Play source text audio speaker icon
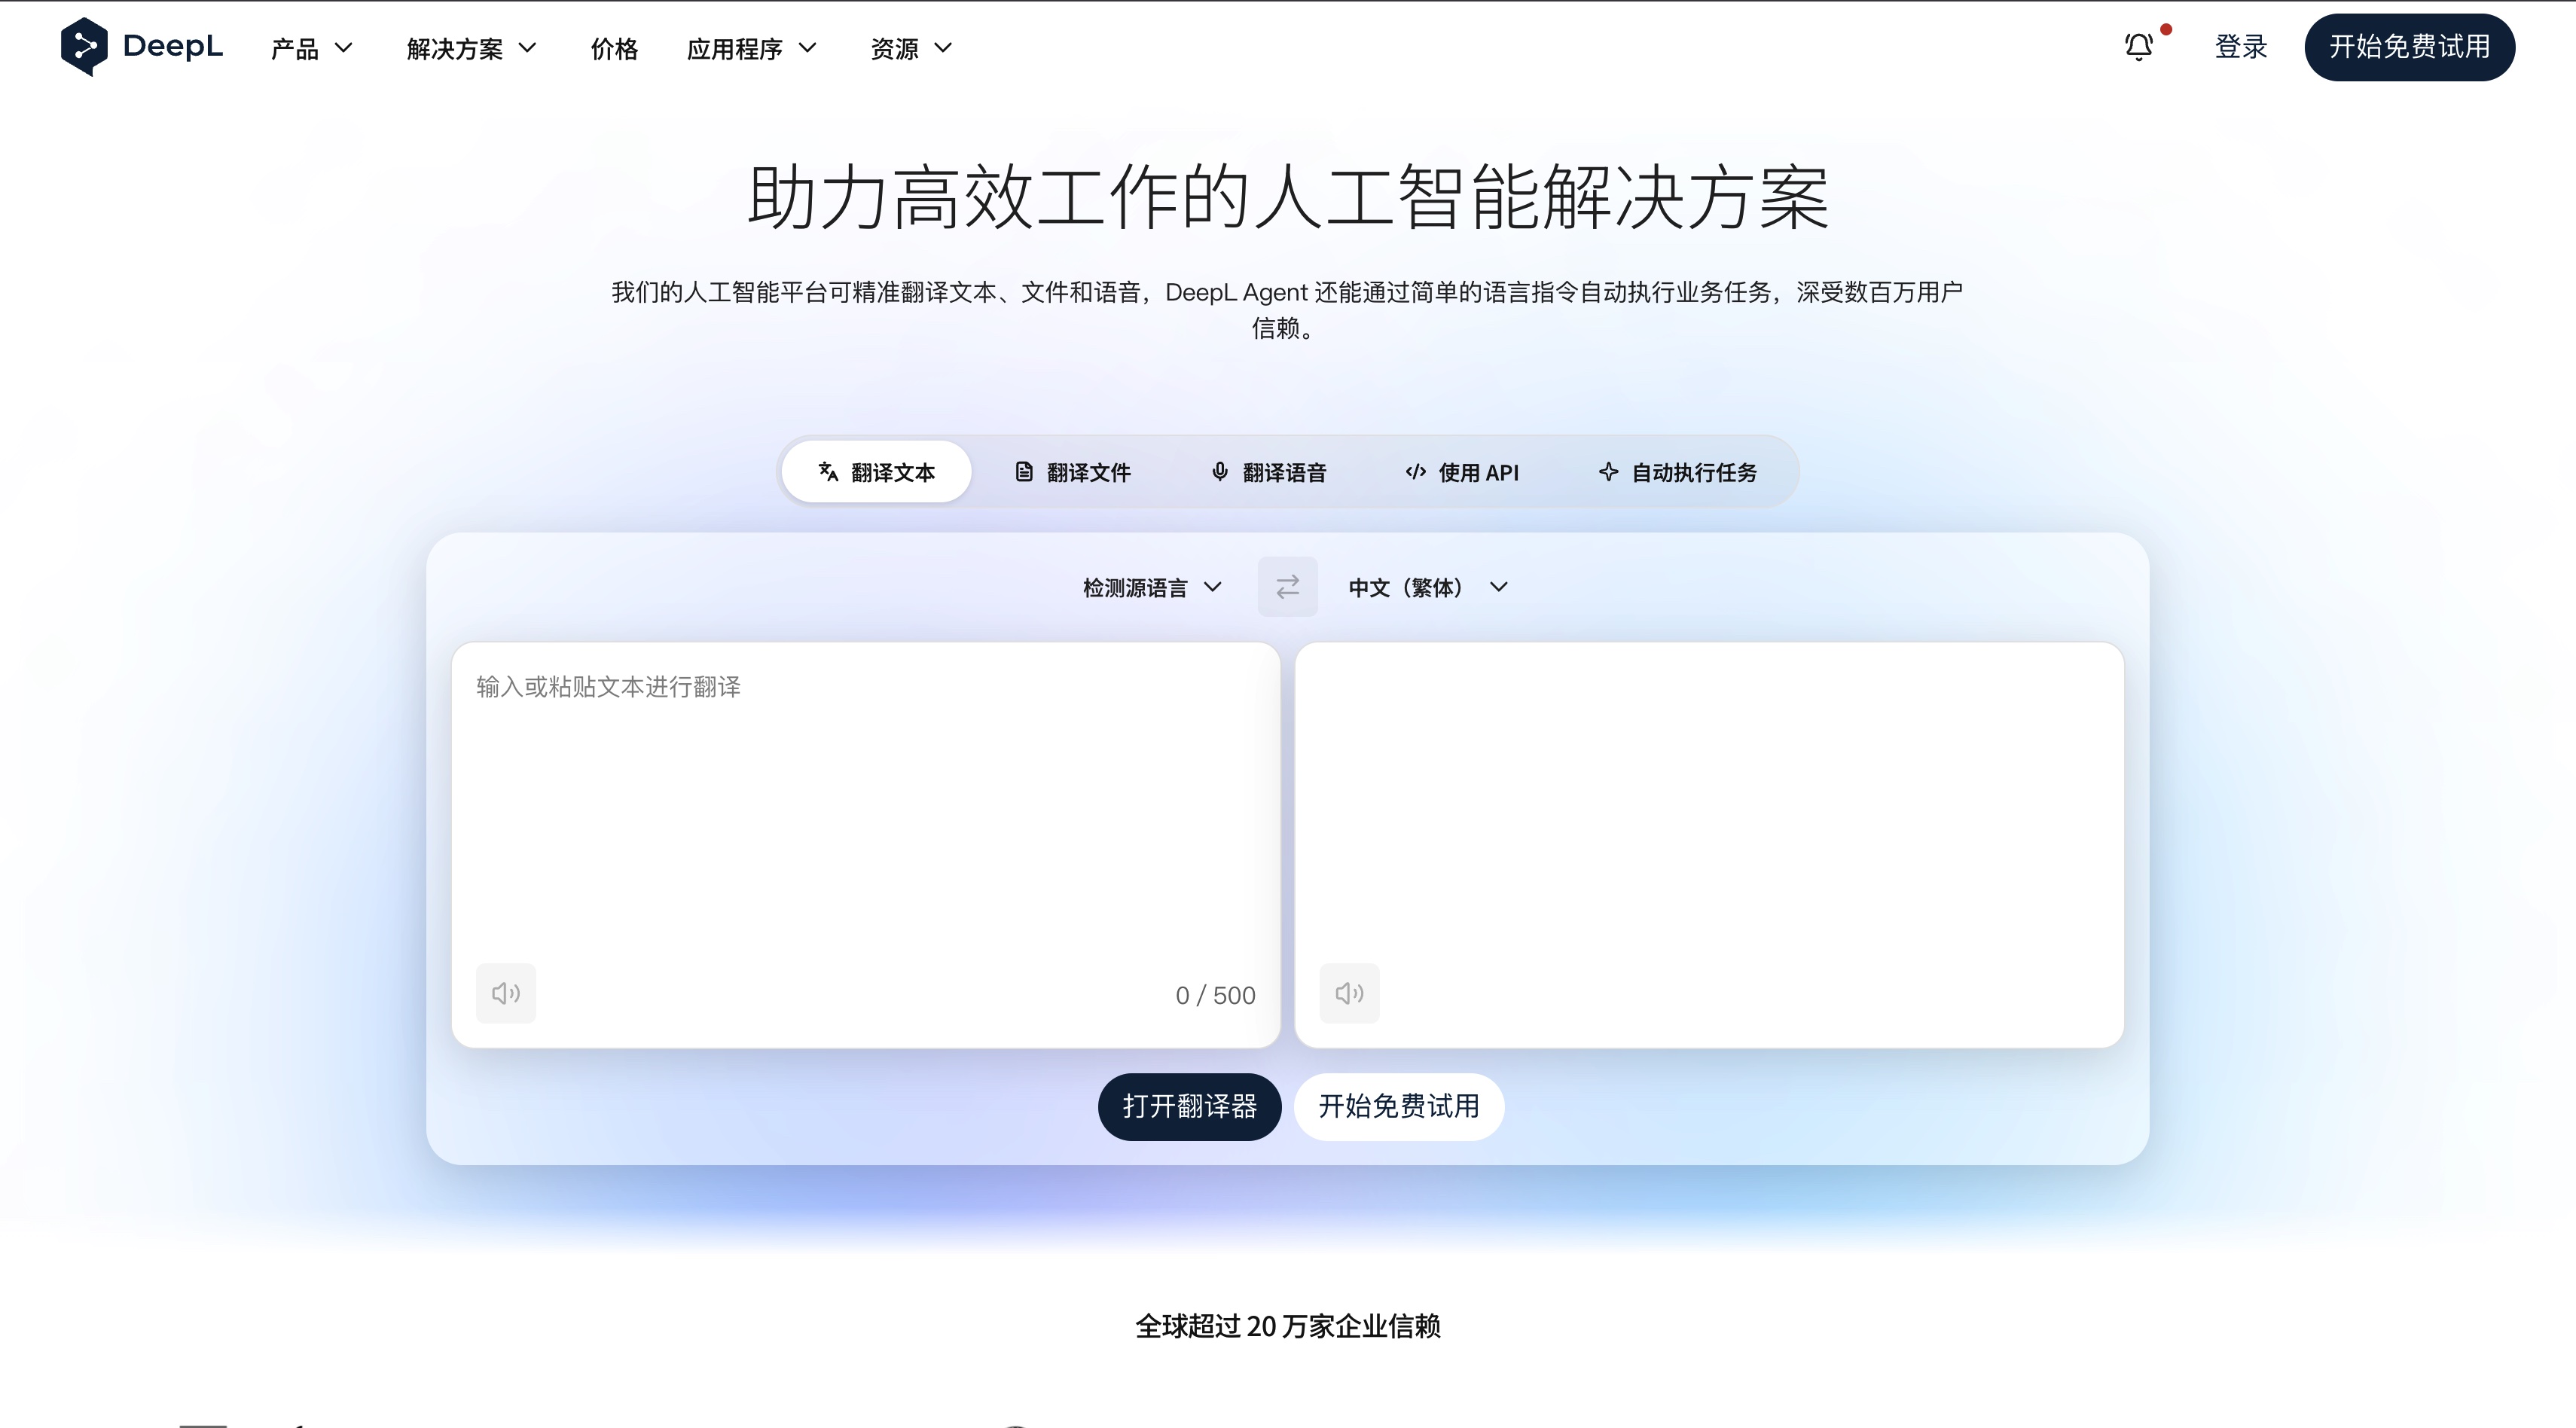This screenshot has height=1428, width=2576. 506,993
